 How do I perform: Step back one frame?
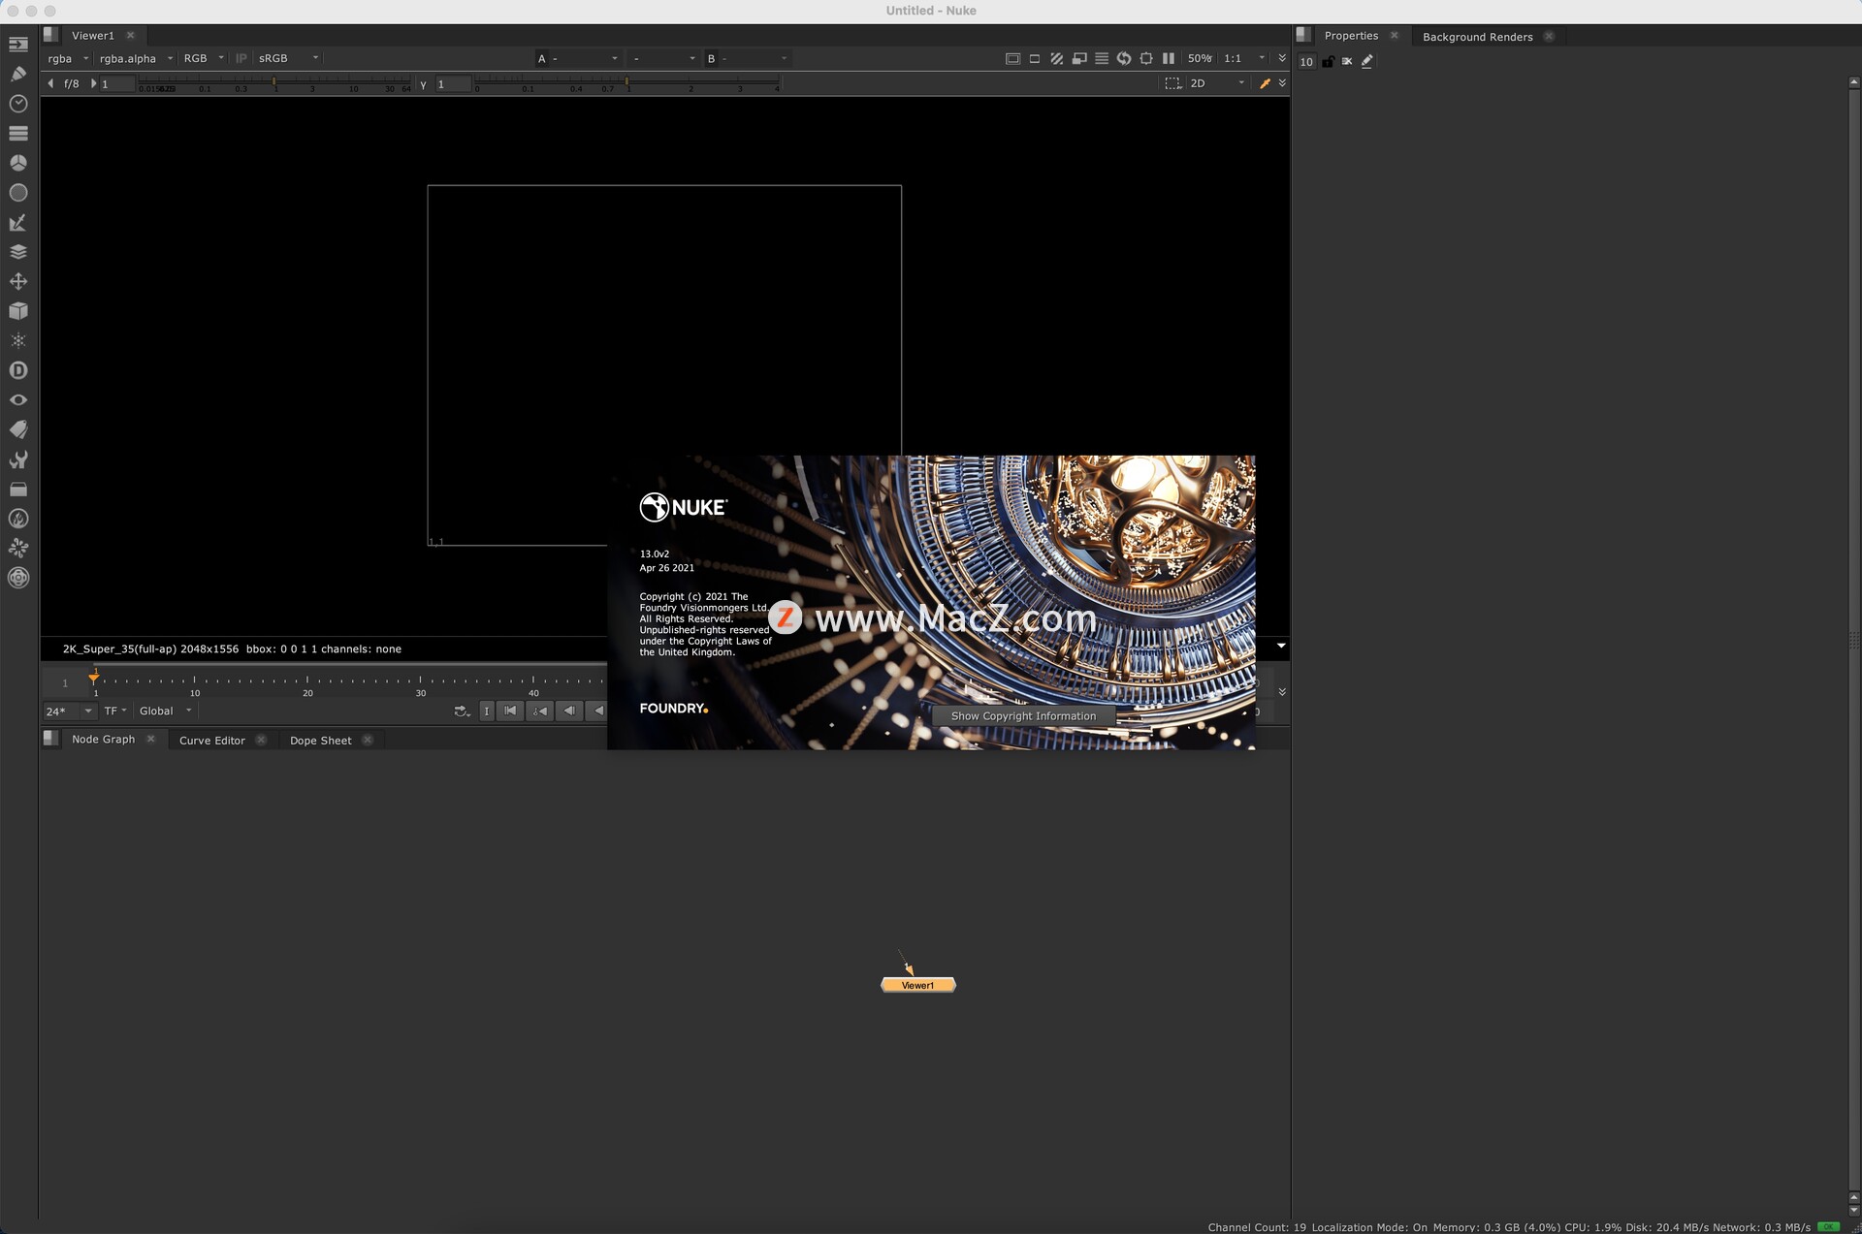pos(569,712)
